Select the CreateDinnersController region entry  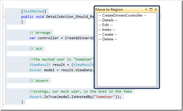pos(122,15)
